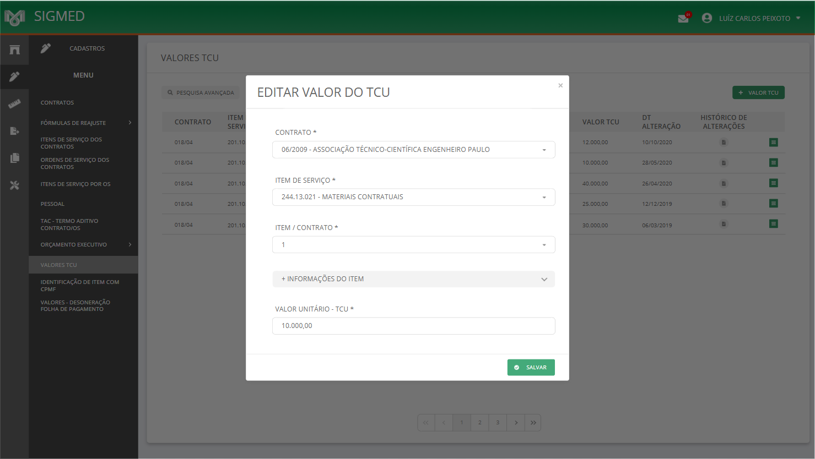
Task: Expand the ORÇAMENTO EXECUTIVO submenu
Action: (84, 245)
